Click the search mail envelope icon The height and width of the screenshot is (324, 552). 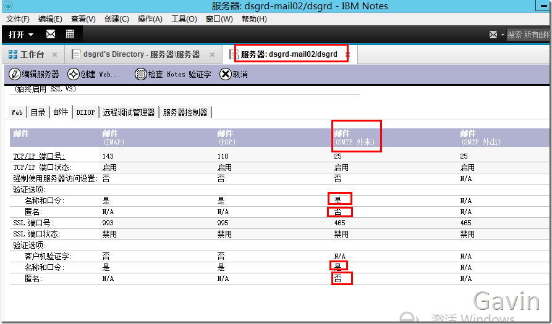[493, 35]
